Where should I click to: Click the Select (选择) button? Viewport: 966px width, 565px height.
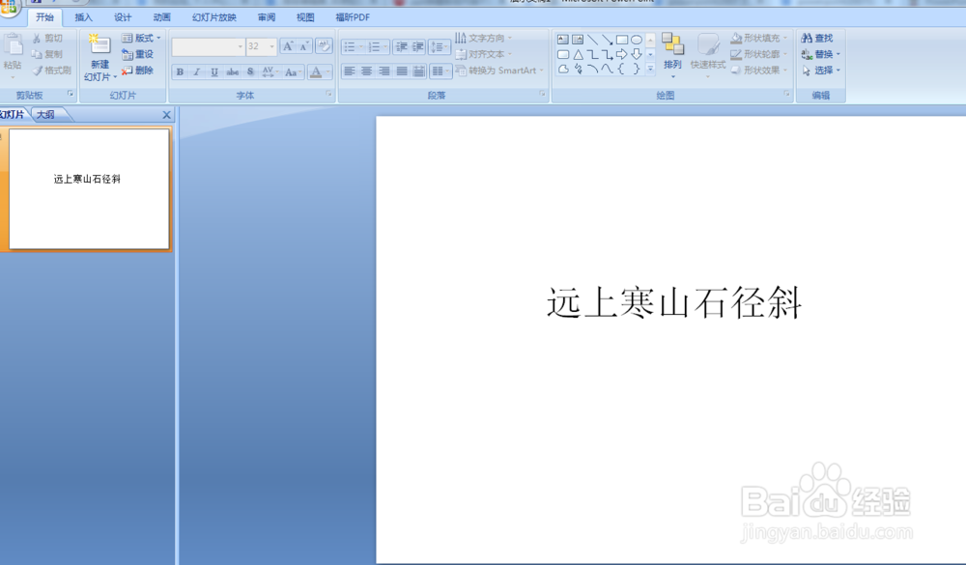coord(820,71)
